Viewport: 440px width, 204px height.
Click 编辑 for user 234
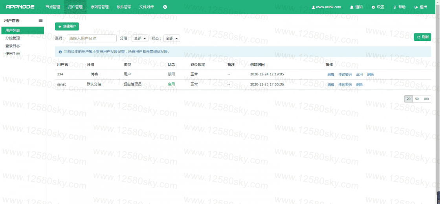click(330, 75)
